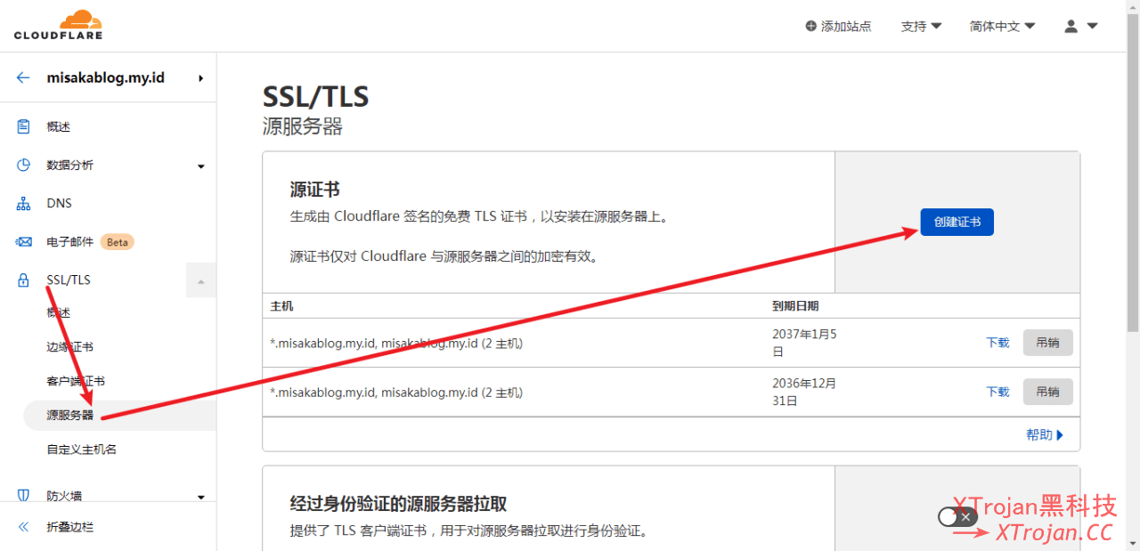1140x551 pixels.
Task: Click the 帮助 help link
Action: (1045, 434)
